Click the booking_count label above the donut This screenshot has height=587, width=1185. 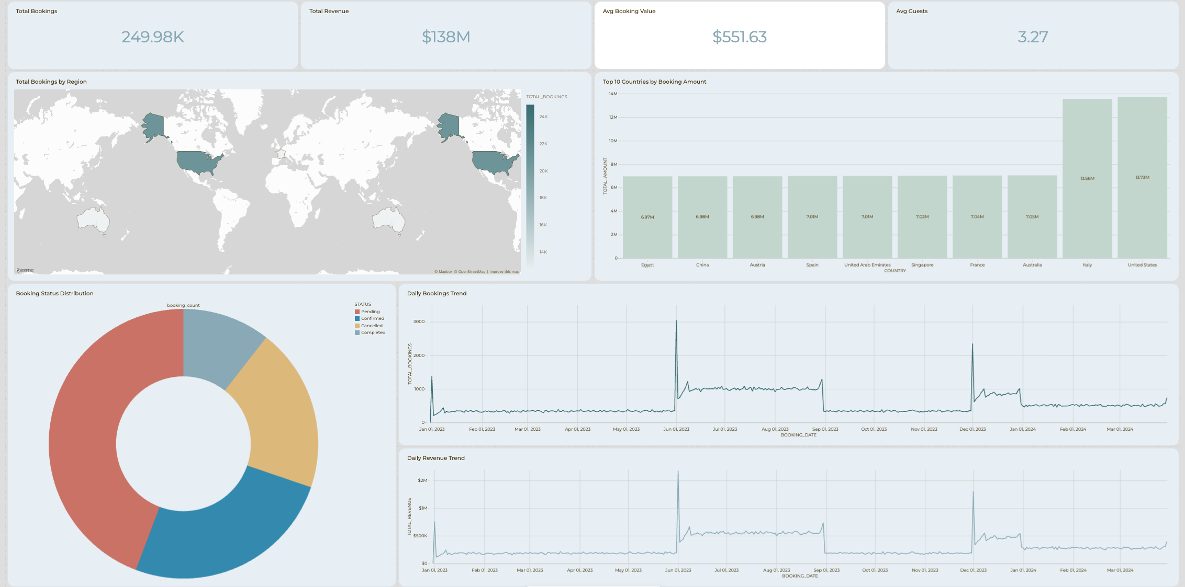coord(183,305)
